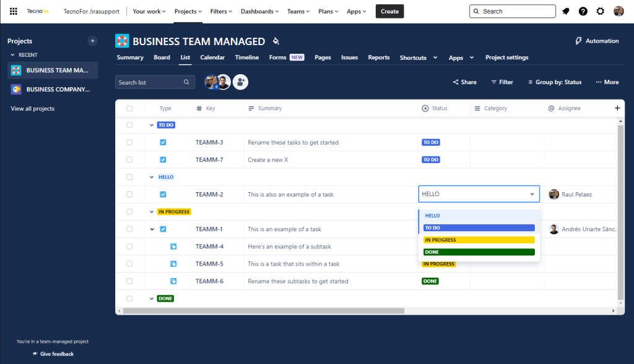Image resolution: width=634 pixels, height=364 pixels.
Task: Collapse the TEAMM-1 subtasks chevron
Action: [152, 229]
